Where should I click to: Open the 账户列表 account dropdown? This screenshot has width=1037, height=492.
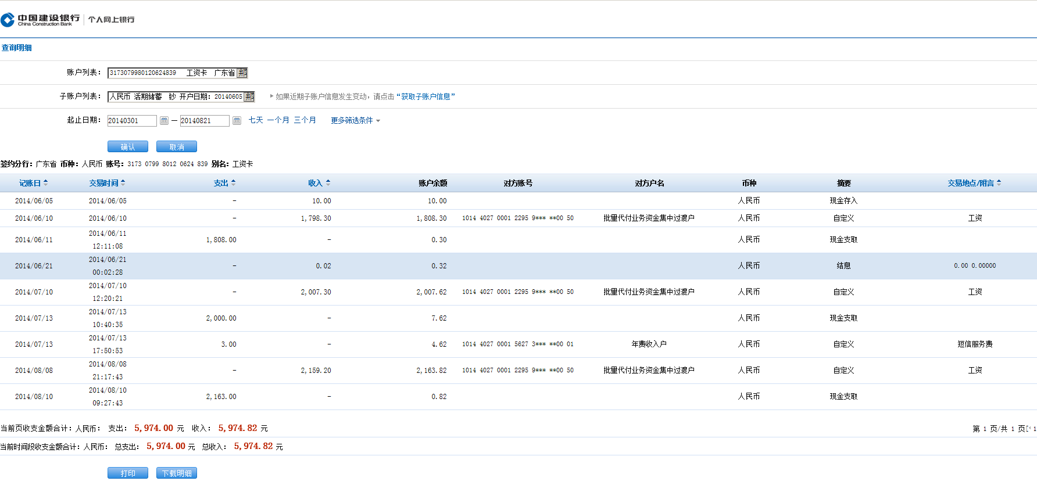click(242, 73)
